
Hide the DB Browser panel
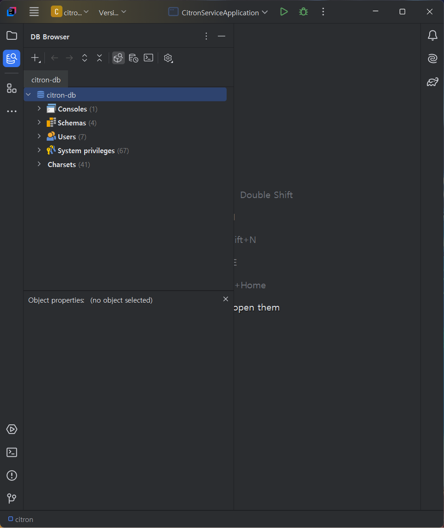222,36
